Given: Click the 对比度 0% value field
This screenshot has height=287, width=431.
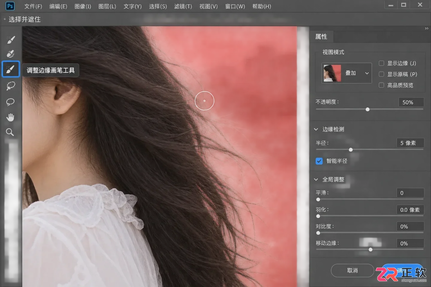Looking at the screenshot, I should 410,227.
